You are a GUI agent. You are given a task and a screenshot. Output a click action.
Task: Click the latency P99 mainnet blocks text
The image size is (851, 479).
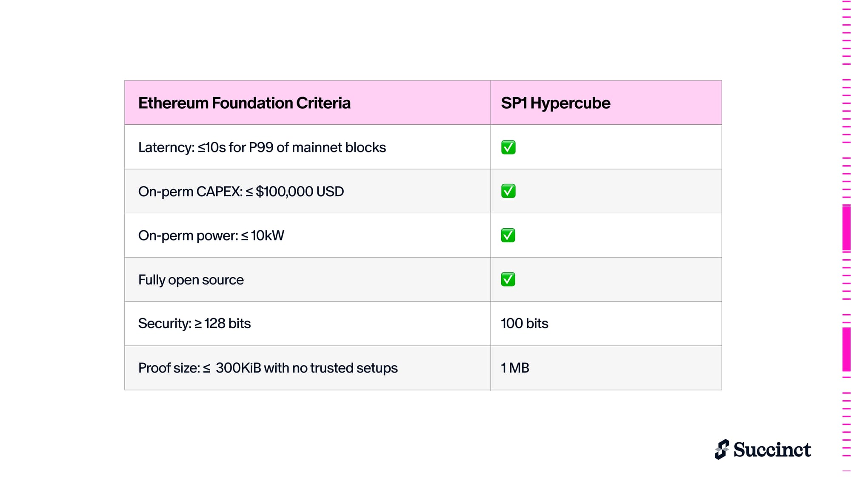[x=262, y=147]
